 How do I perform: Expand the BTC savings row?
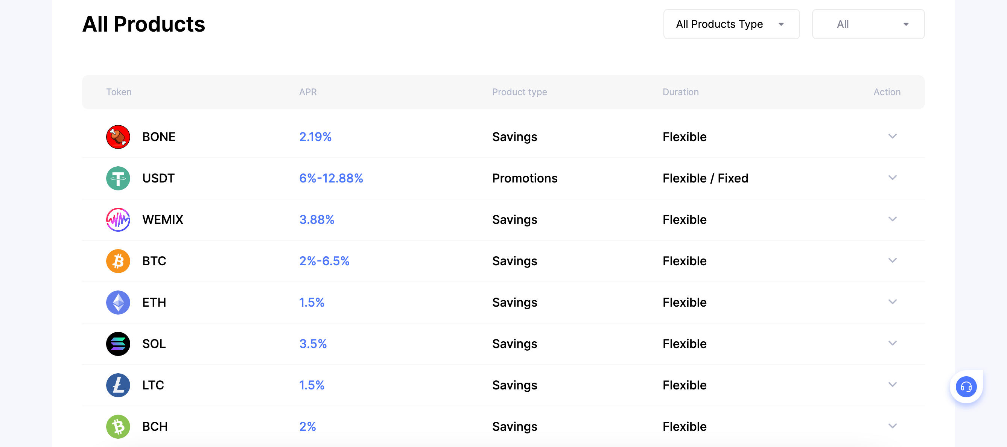pyautogui.click(x=893, y=261)
